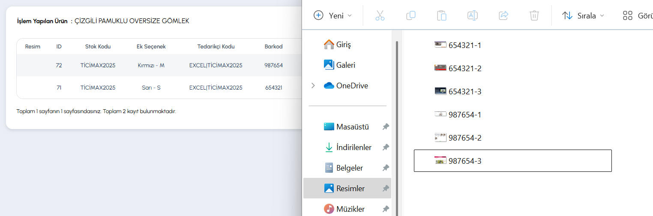Open the Yeni dropdown button
Screen dimensions: 653x216
point(332,15)
